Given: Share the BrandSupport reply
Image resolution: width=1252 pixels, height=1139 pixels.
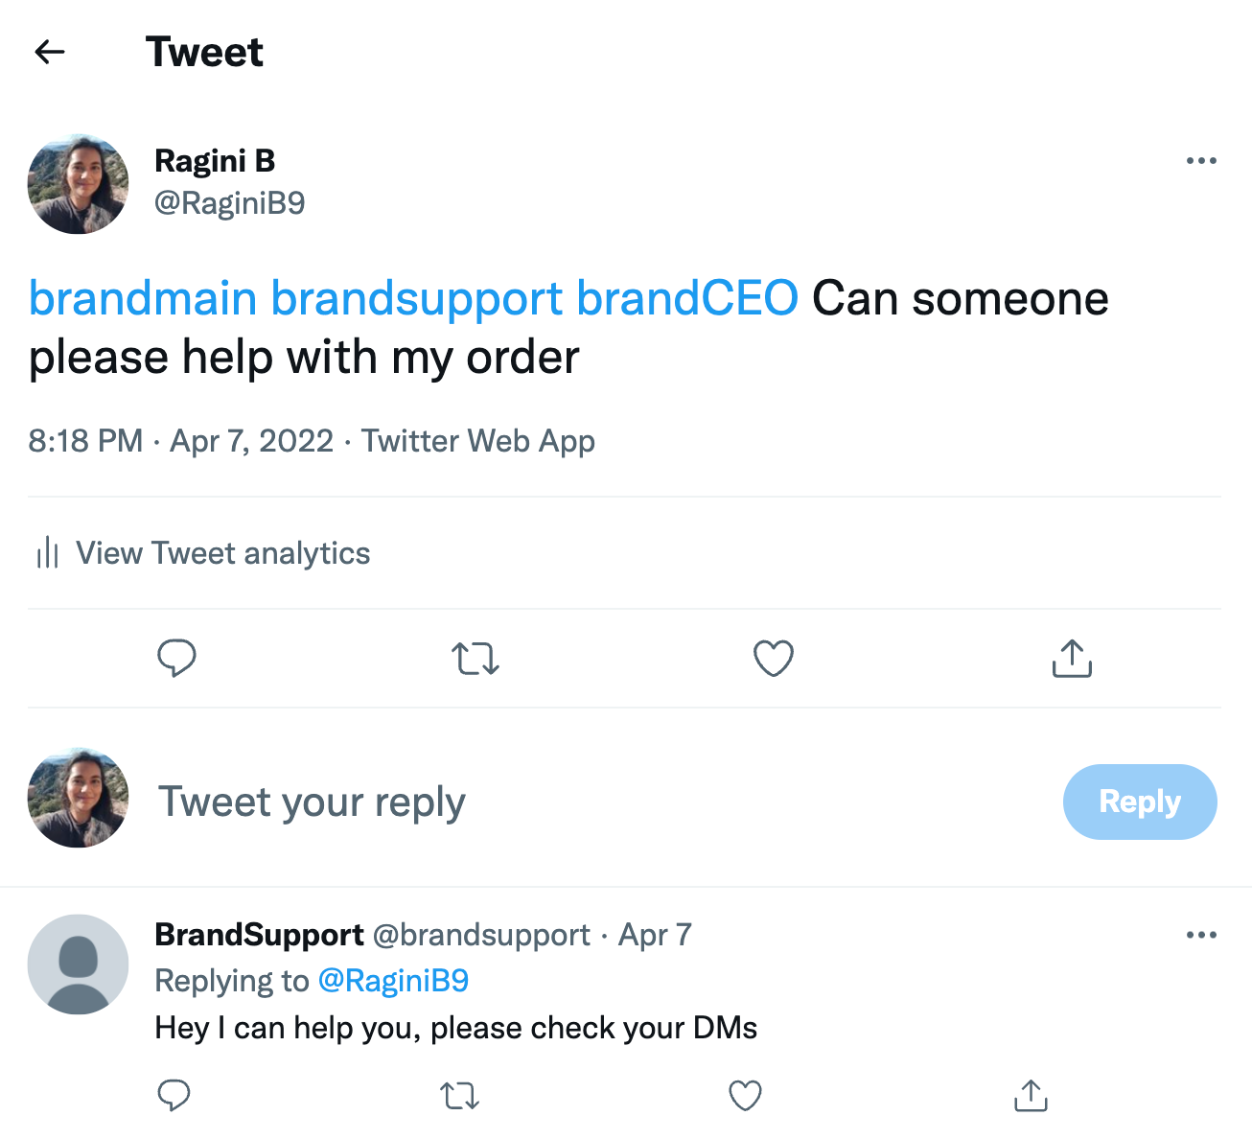Looking at the screenshot, I should click(1031, 1095).
